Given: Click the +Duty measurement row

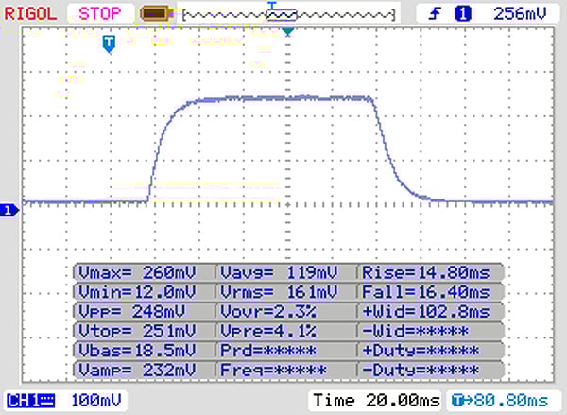Looking at the screenshot, I should [x=421, y=350].
